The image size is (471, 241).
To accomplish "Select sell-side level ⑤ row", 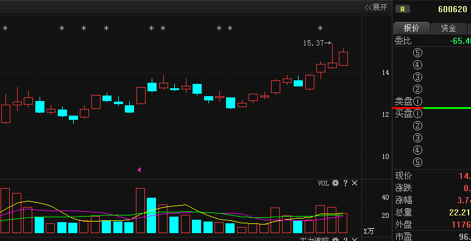I will pos(431,53).
